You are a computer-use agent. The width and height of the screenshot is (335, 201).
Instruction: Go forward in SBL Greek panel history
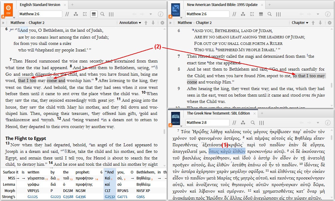(x=309, y=123)
